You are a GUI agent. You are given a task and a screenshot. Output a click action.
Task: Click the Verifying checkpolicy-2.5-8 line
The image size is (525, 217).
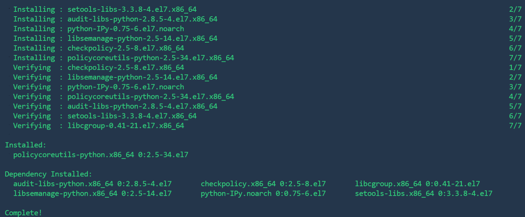[x=267, y=68]
